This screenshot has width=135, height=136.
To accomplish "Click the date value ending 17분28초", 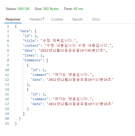I will 80,104.
